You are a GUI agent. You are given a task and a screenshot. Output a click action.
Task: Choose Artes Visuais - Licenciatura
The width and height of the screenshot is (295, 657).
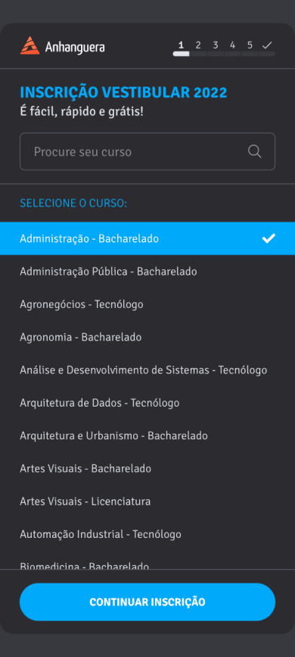147,501
